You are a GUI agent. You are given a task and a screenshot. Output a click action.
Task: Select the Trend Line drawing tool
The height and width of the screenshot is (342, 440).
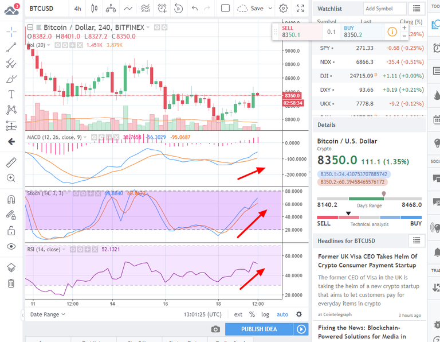click(x=11, y=48)
